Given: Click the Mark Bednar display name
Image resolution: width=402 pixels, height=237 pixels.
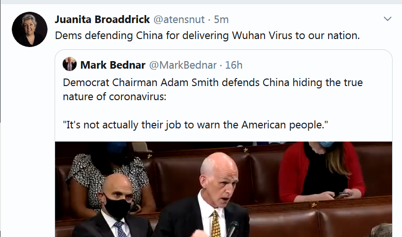Looking at the screenshot, I should click(x=113, y=65).
